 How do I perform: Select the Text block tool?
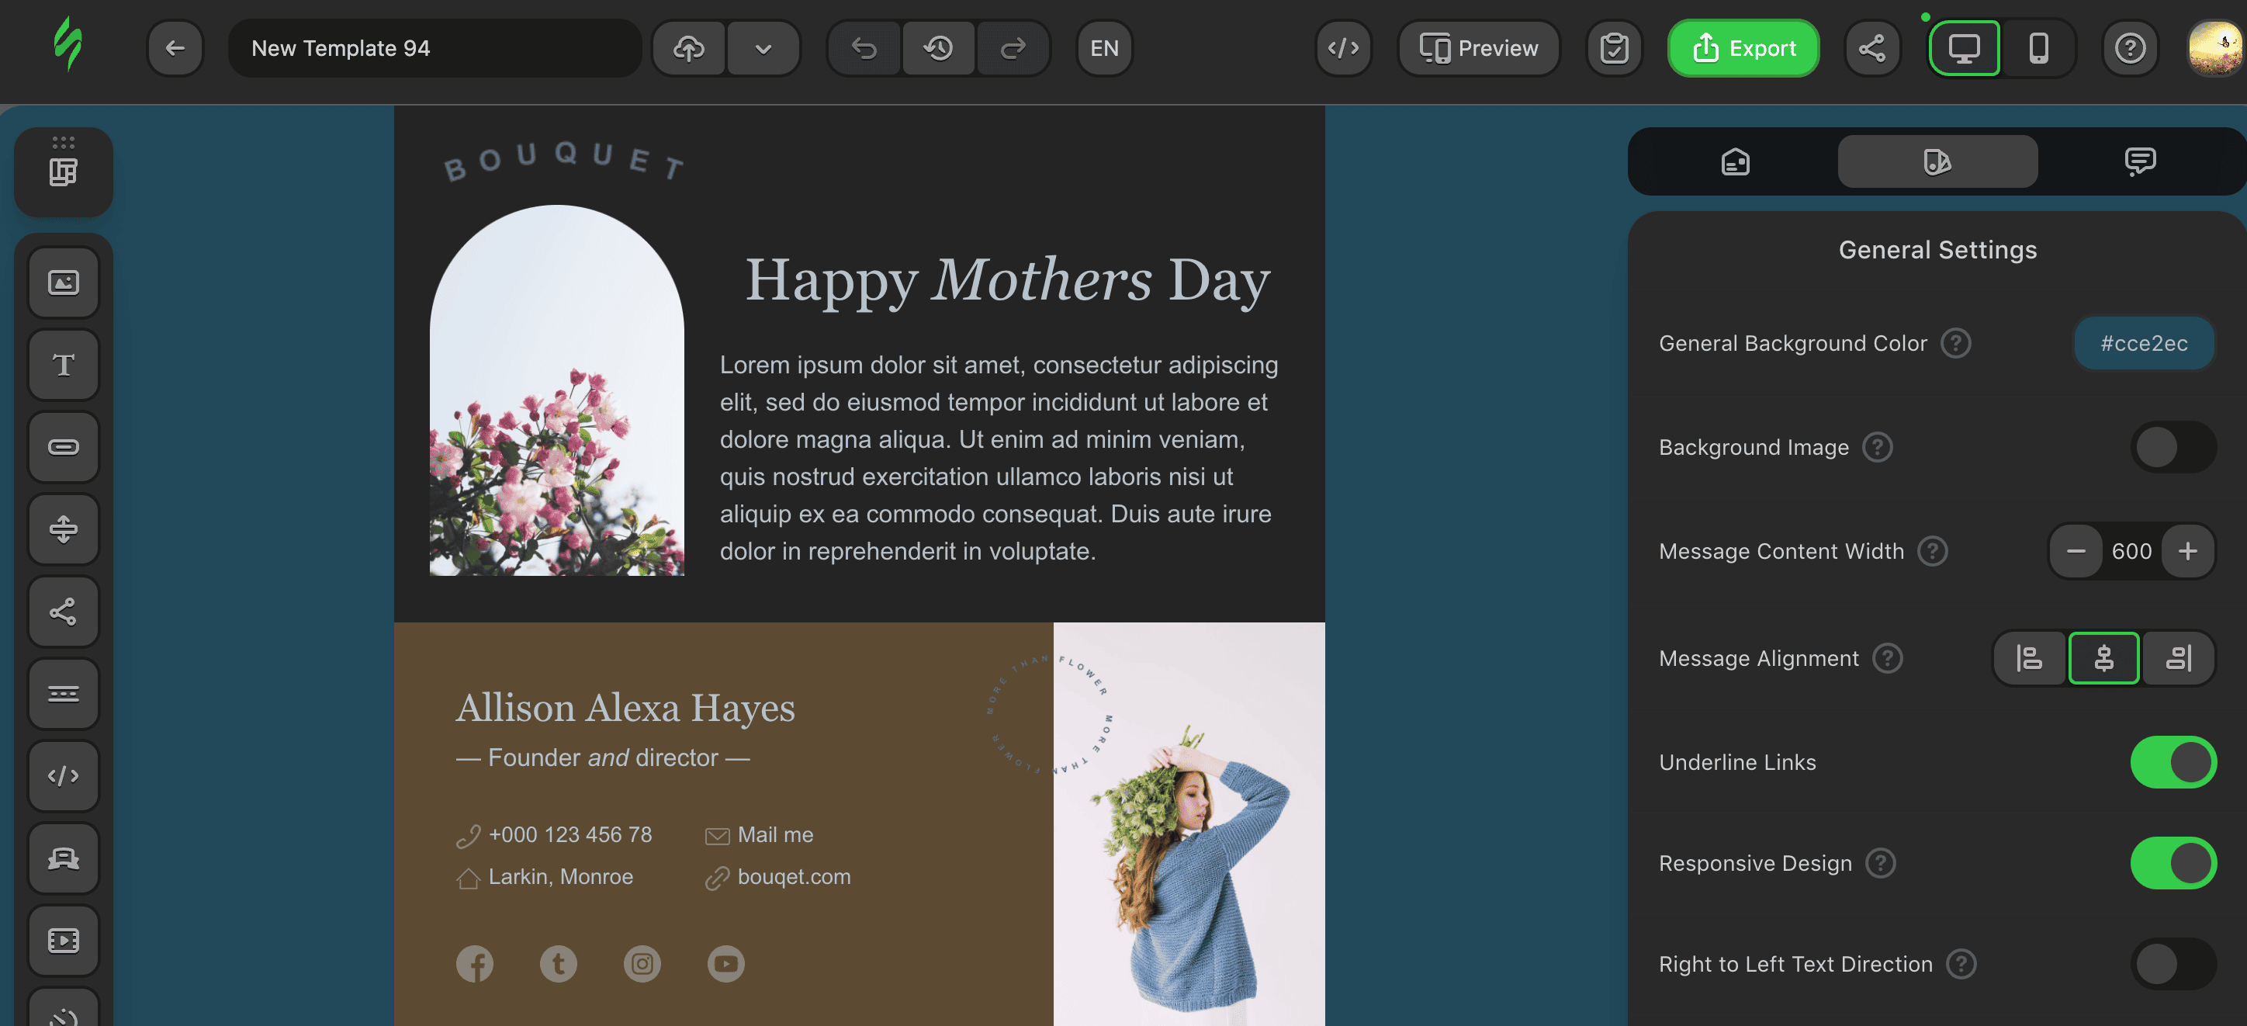pos(64,365)
